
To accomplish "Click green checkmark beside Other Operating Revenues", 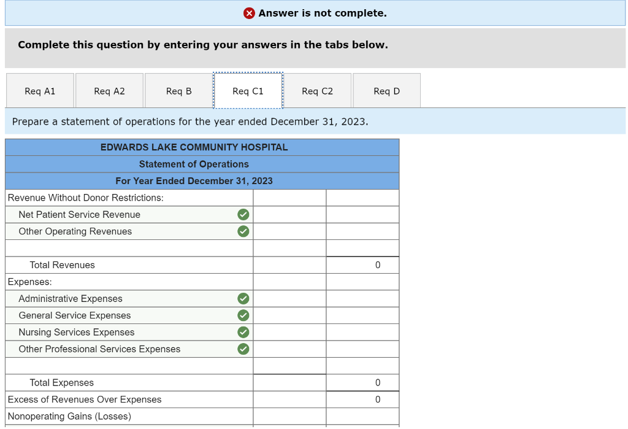I will pos(243,231).
